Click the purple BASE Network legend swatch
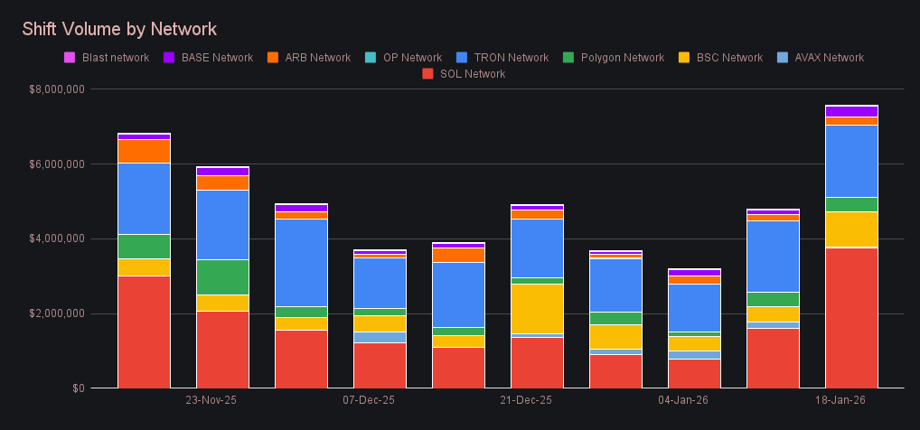This screenshot has width=920, height=430. 169,58
